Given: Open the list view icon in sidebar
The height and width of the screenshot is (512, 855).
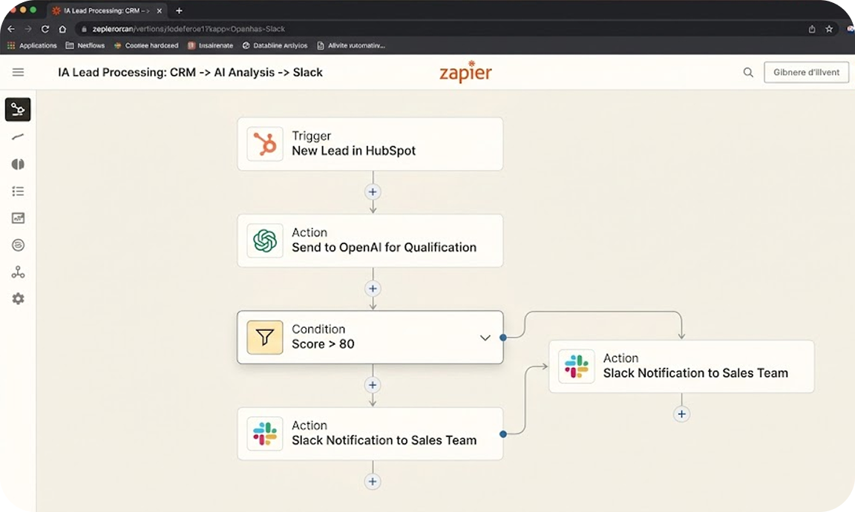Looking at the screenshot, I should [18, 191].
